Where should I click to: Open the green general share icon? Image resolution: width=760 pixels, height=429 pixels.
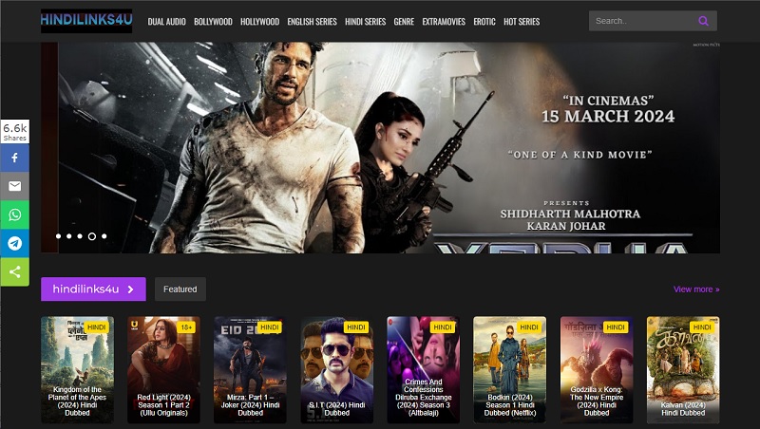click(14, 271)
